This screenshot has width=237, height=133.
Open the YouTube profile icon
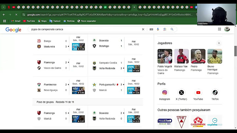click(x=198, y=93)
